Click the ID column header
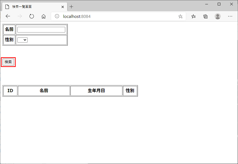 (10, 91)
